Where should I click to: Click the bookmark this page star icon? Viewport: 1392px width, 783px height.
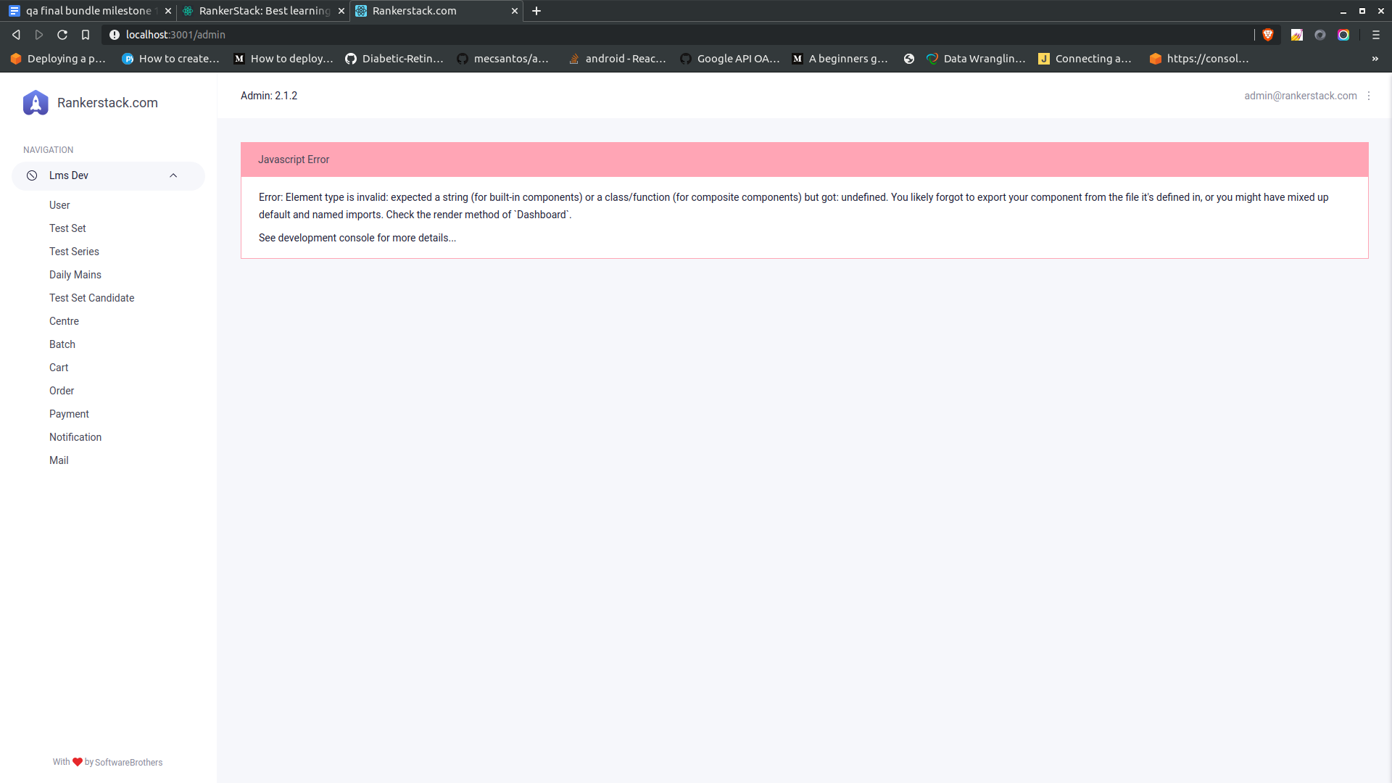[x=86, y=34]
